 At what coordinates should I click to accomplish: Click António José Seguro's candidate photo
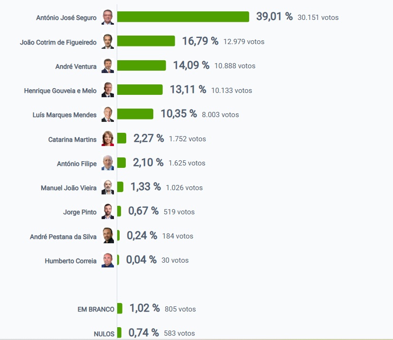108,17
